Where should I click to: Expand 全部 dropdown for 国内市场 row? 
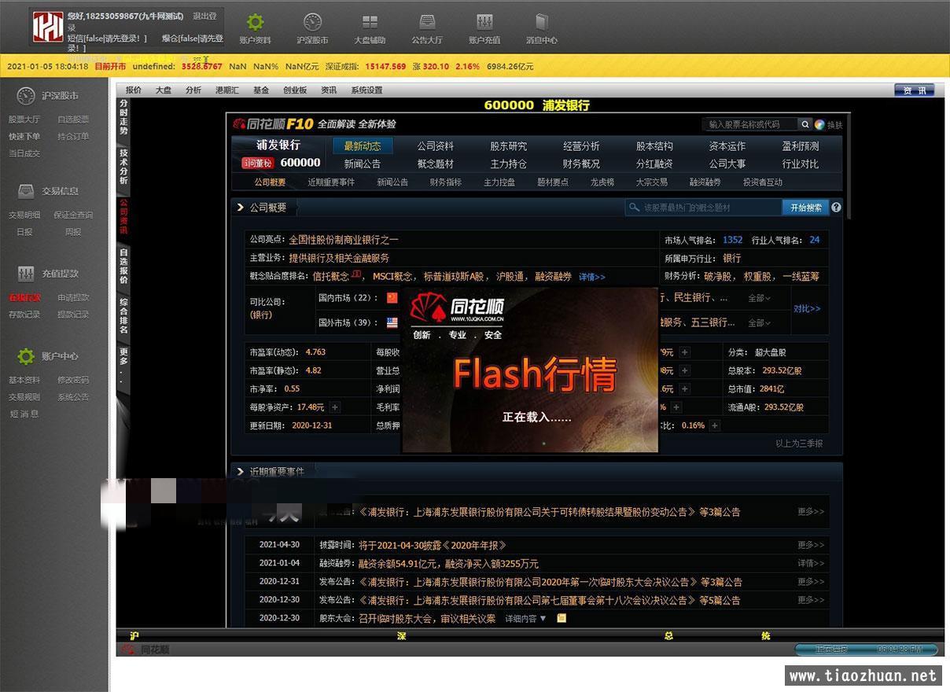tap(759, 298)
